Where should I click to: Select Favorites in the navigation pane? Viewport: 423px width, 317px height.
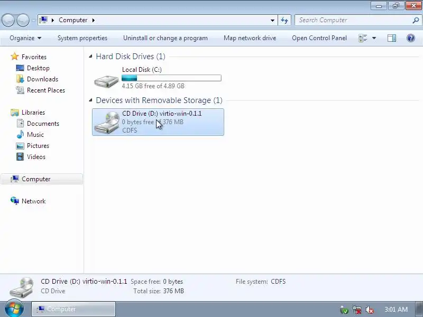pos(34,57)
